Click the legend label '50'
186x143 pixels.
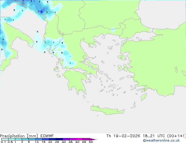coord(91,142)
